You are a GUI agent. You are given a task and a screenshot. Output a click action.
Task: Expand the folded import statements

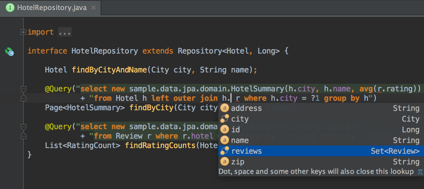click(x=23, y=32)
